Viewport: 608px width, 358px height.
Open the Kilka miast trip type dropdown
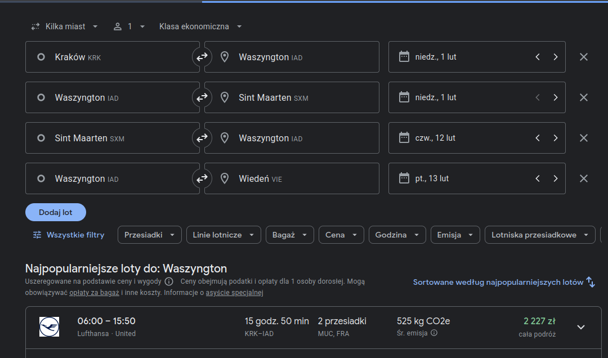[x=64, y=26]
